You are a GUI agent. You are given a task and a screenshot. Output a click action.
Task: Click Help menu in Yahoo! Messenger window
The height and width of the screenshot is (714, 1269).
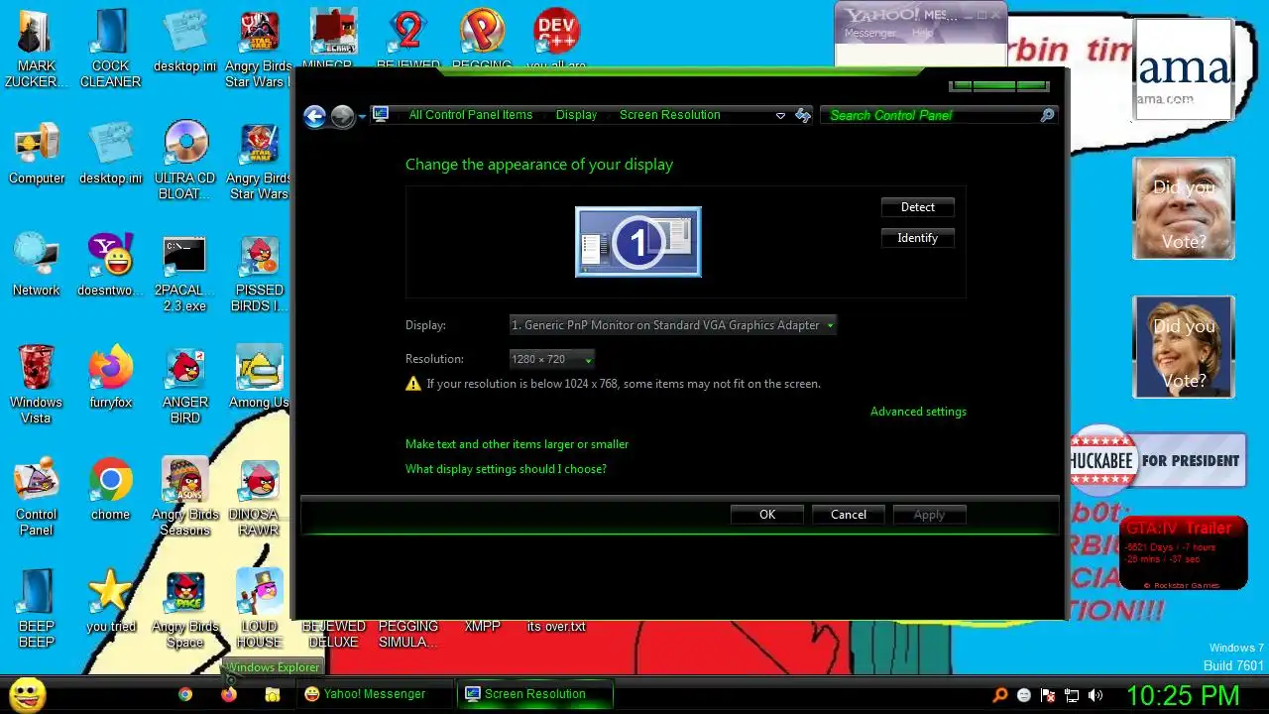pos(922,33)
